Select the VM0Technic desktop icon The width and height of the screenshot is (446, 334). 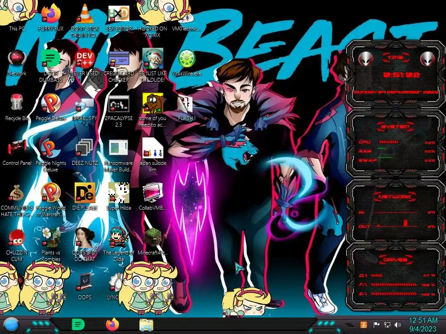(186, 17)
